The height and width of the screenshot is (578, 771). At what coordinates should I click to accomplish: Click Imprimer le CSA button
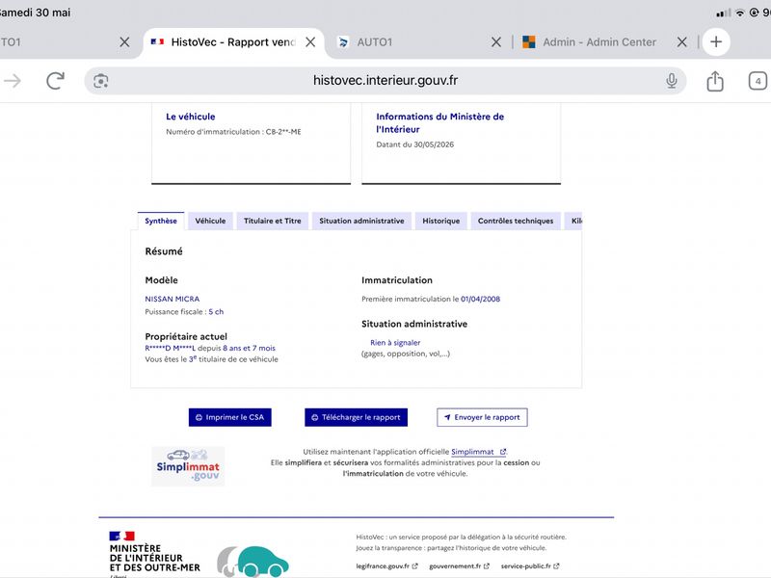point(229,417)
